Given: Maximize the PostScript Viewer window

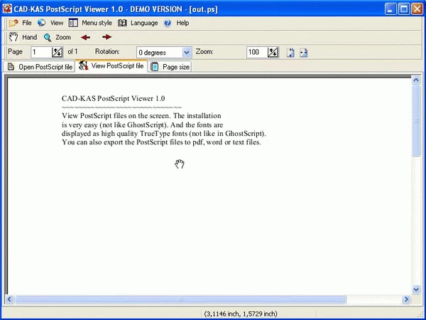Looking at the screenshot, I should 404,9.
